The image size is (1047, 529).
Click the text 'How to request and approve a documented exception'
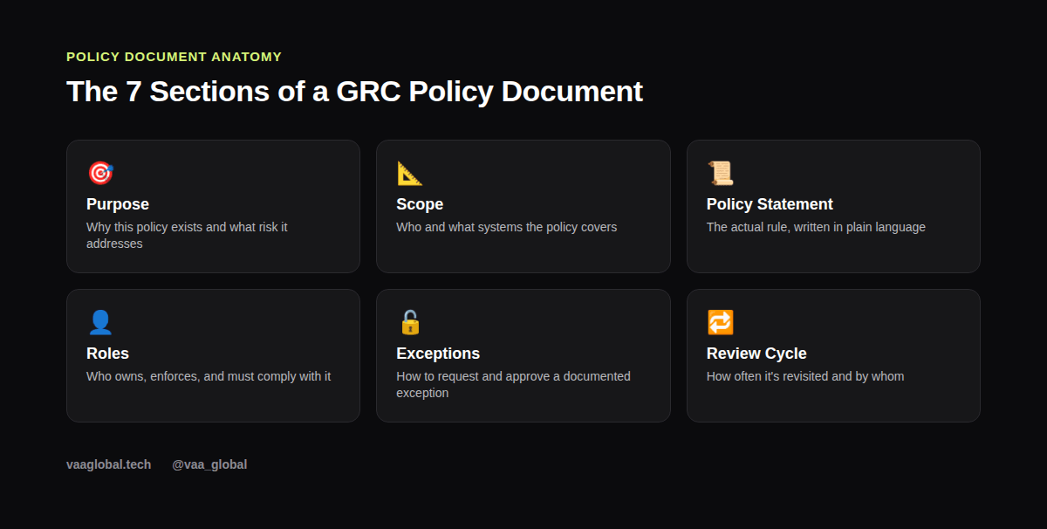513,385
